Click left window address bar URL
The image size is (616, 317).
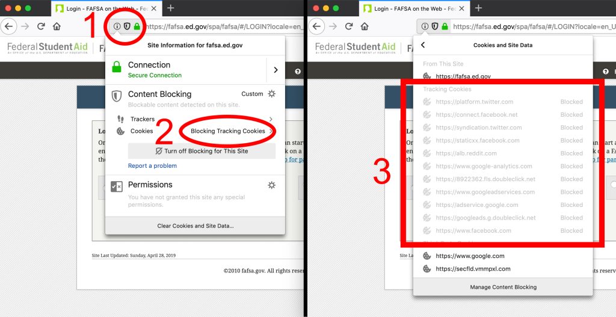coord(224,26)
